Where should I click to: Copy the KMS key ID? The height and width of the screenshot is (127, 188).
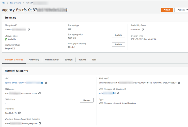[x=179, y=83]
